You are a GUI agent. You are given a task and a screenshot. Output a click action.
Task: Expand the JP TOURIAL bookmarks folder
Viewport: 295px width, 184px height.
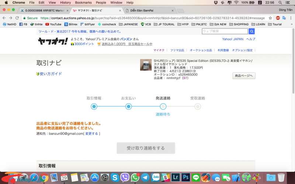(x=164, y=24)
